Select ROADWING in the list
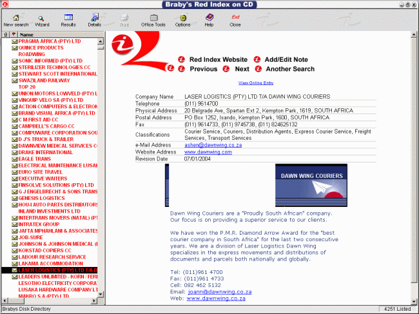The height and width of the screenshot is (314, 419). [32, 54]
